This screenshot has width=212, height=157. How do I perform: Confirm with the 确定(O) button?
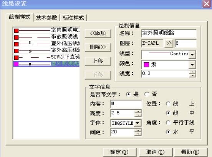[120, 152]
